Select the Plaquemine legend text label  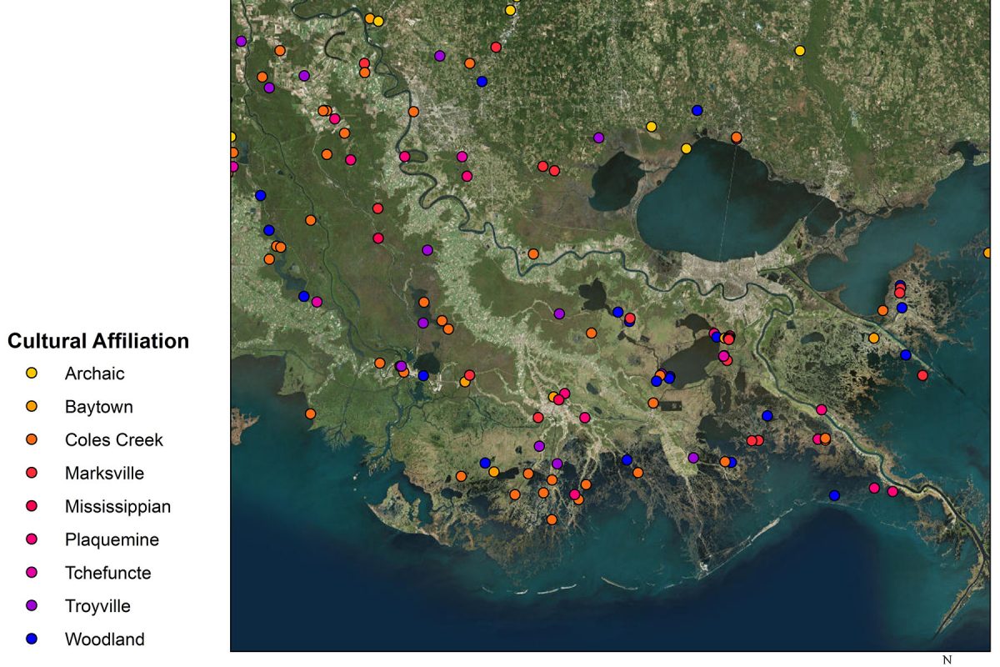[112, 539]
